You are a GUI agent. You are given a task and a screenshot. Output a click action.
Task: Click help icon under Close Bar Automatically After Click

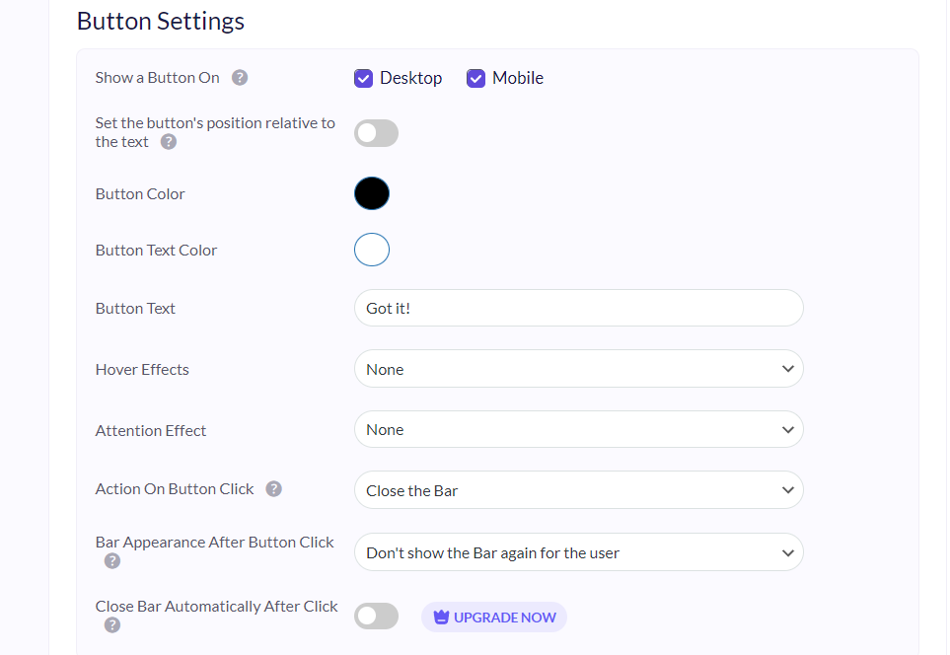[112, 624]
